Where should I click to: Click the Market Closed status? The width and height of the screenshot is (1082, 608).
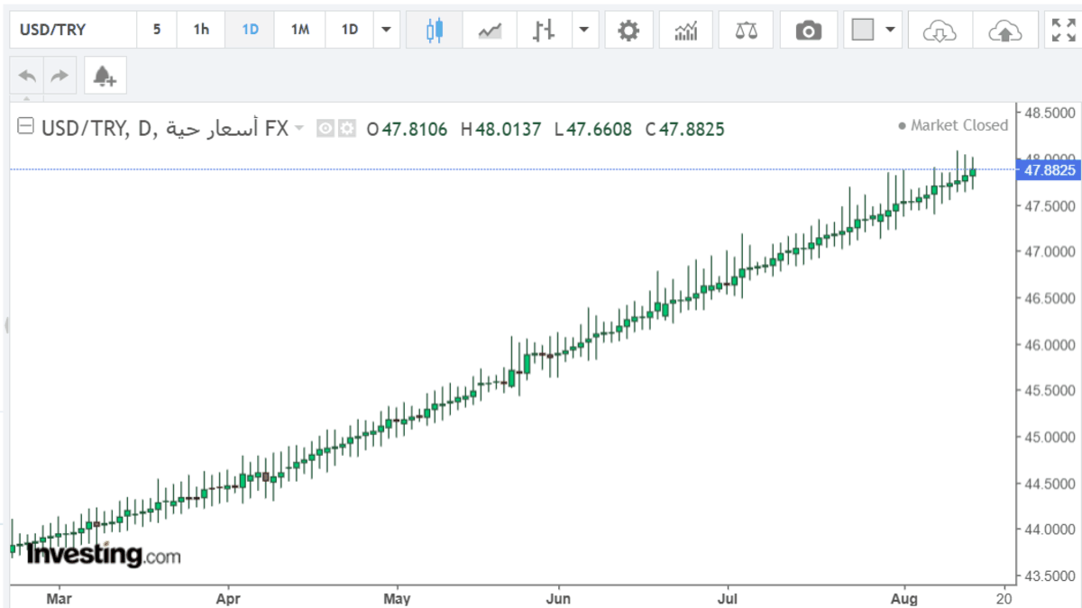coord(954,126)
